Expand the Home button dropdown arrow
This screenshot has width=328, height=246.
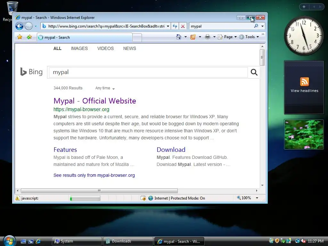click(185, 37)
